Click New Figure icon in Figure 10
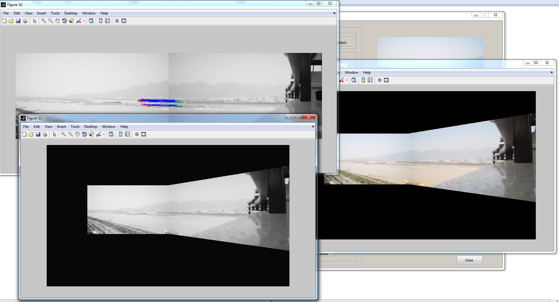This screenshot has width=559, height=302. [x=4, y=21]
